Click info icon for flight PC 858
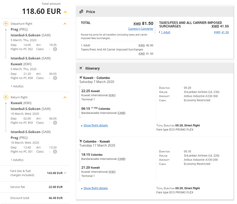Image resolution: width=237 pixels, height=204 pixels. tap(55, 78)
